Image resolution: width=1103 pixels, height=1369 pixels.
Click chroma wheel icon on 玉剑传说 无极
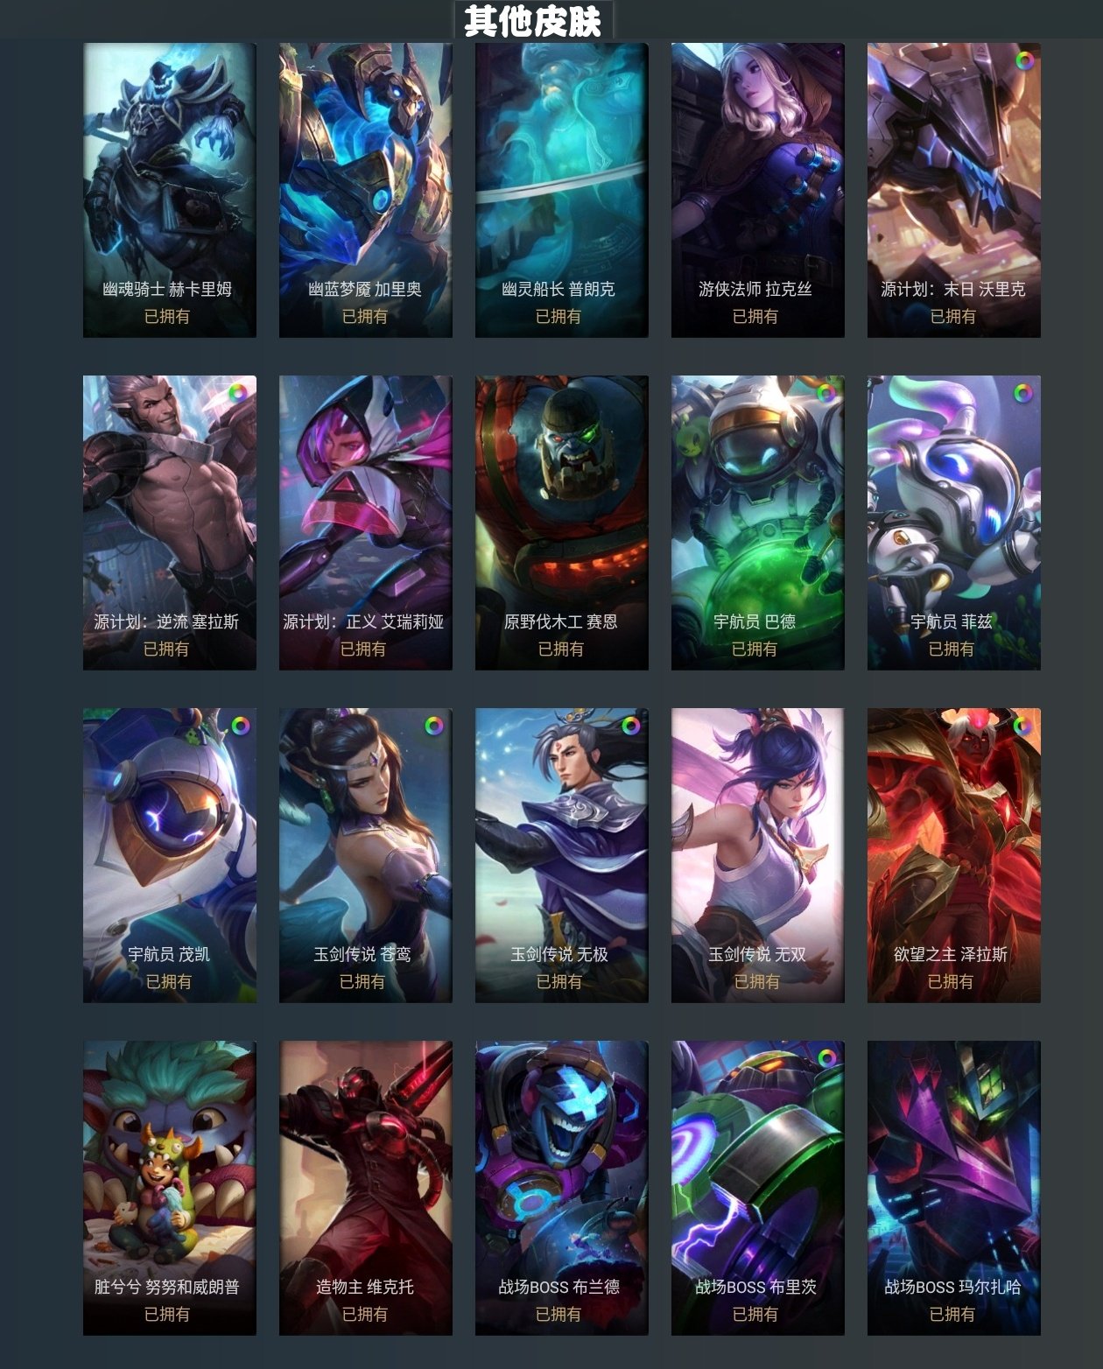tap(630, 726)
